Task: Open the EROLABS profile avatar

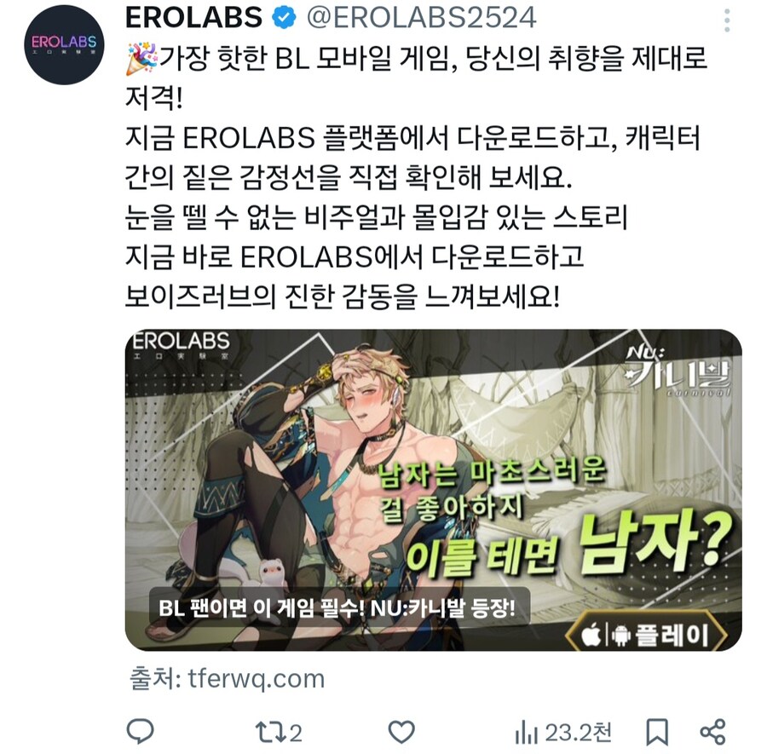Action: 64,44
